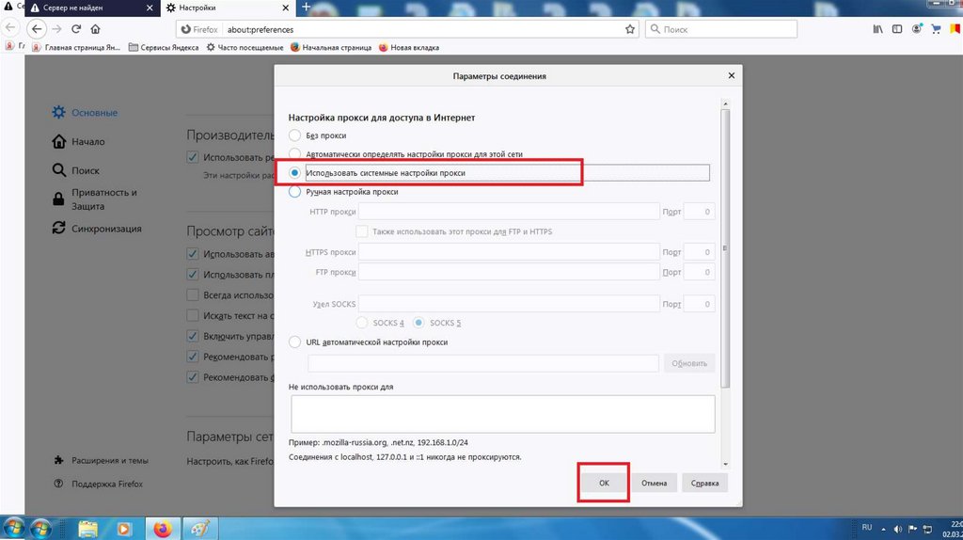Click the dialog's scrollbar down arrow

click(x=725, y=464)
